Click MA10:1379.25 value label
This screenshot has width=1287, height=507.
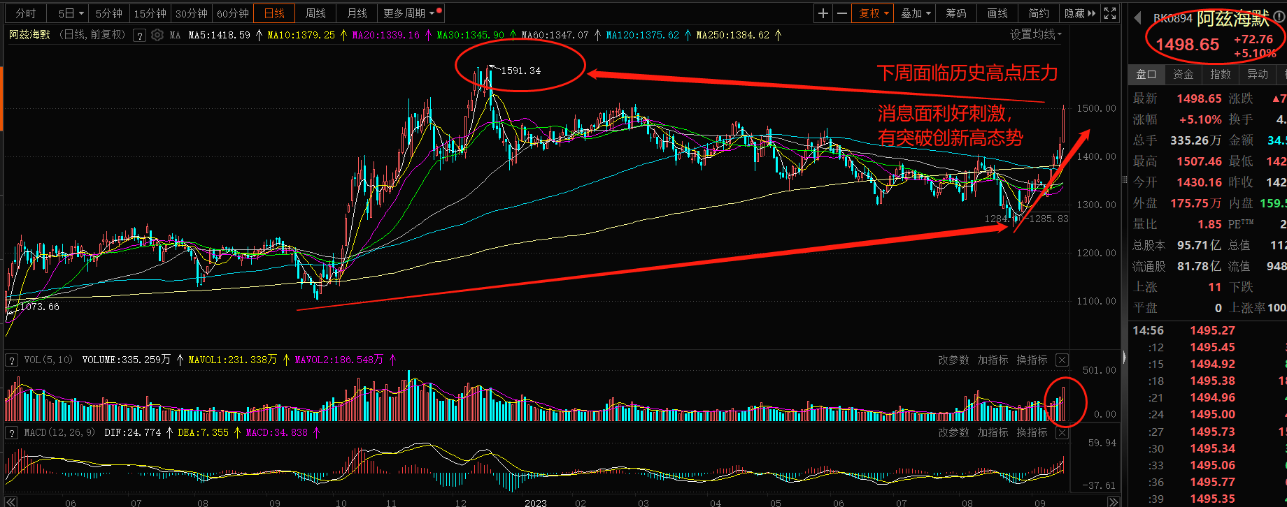(301, 35)
